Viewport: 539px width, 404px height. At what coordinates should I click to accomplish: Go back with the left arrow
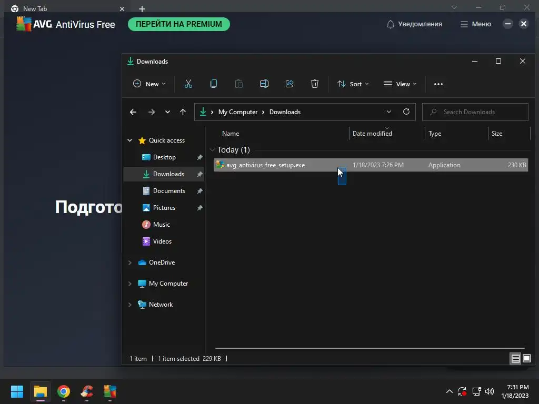pos(133,112)
